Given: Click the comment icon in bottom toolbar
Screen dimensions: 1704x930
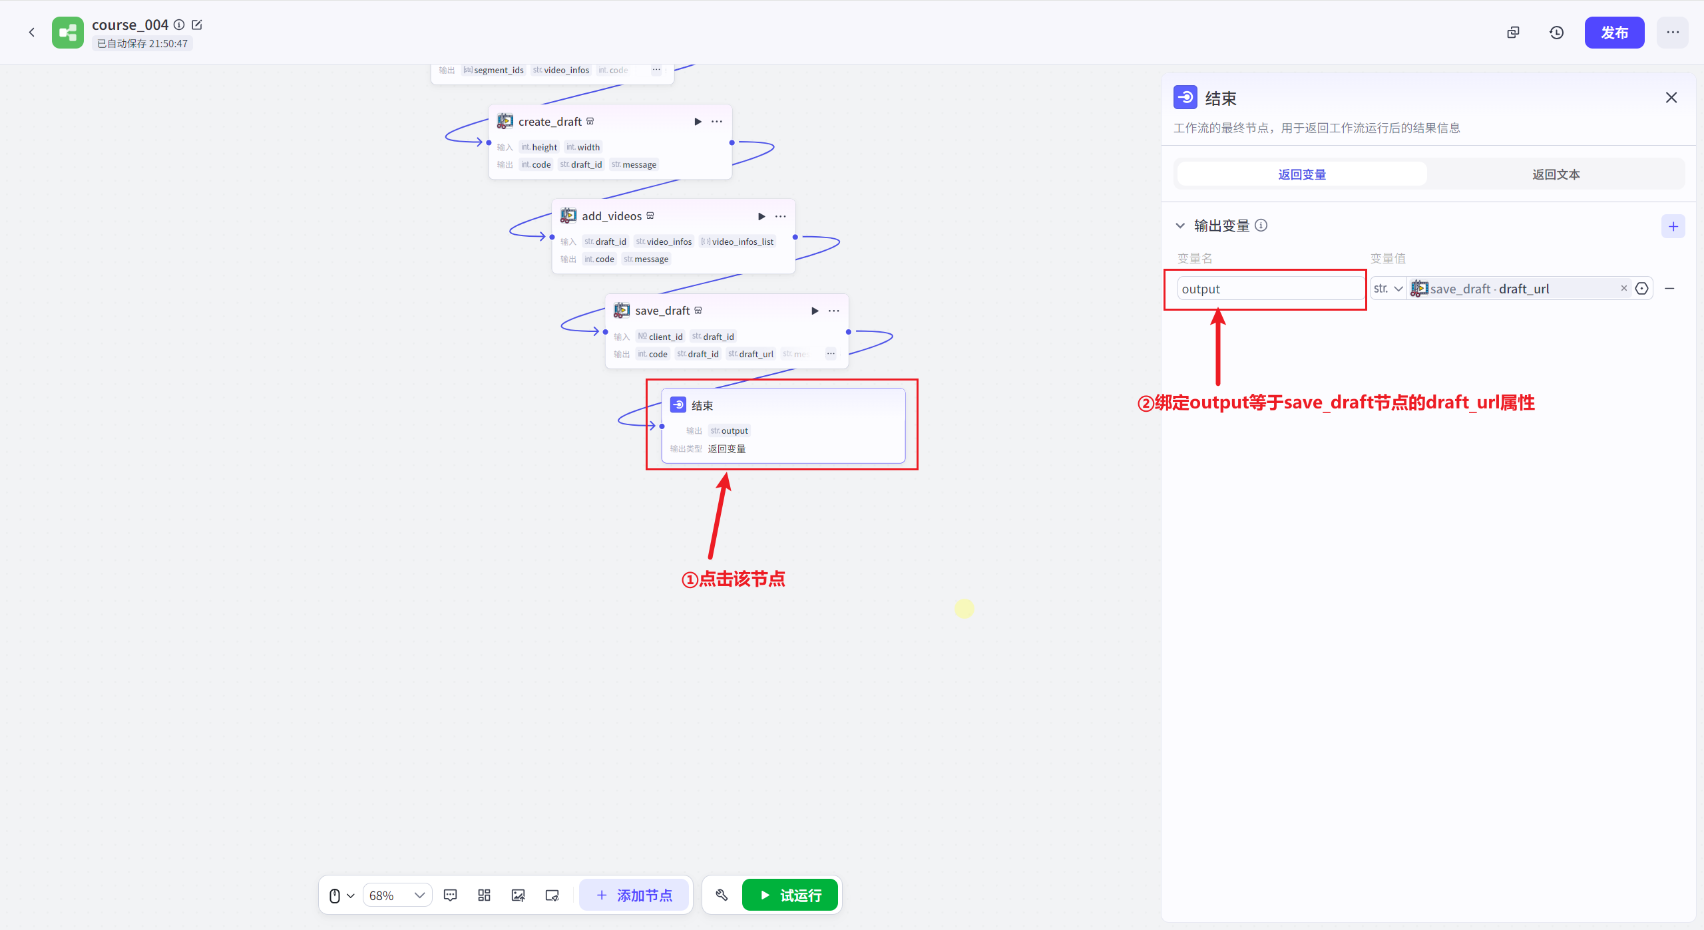Looking at the screenshot, I should click(451, 895).
